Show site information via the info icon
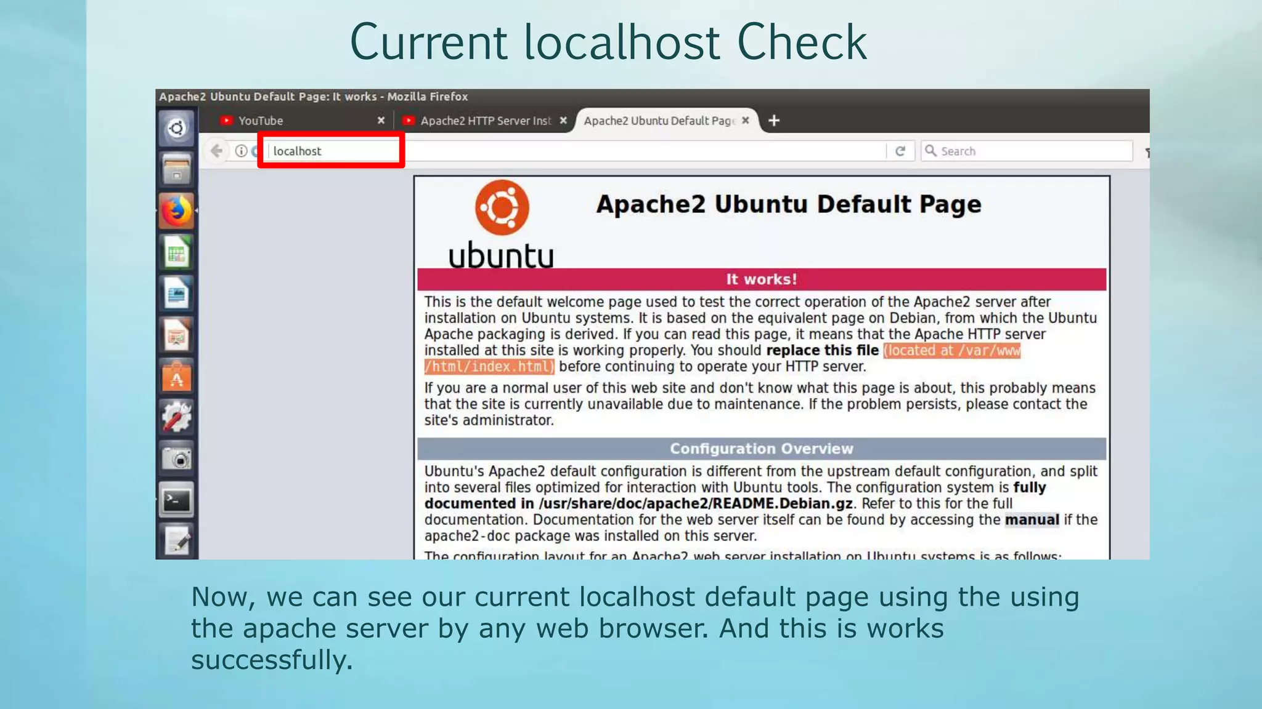The height and width of the screenshot is (709, 1262). [241, 151]
